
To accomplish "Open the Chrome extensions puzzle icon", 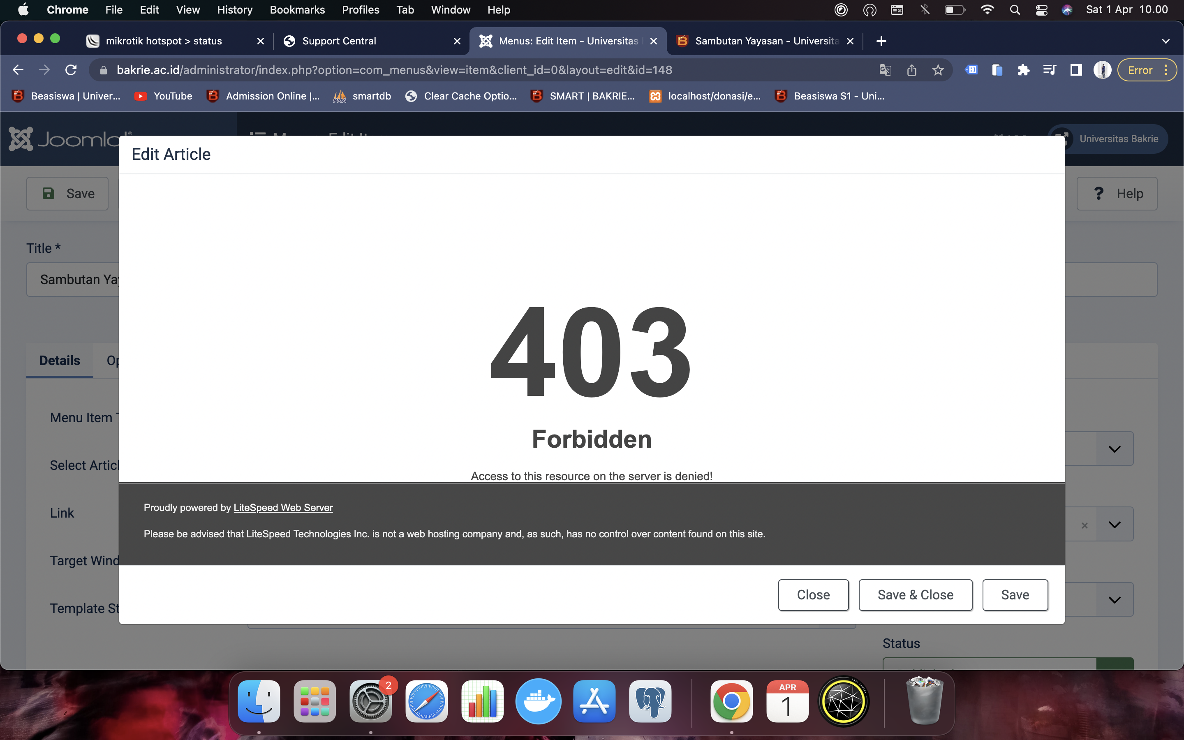I will (1023, 70).
